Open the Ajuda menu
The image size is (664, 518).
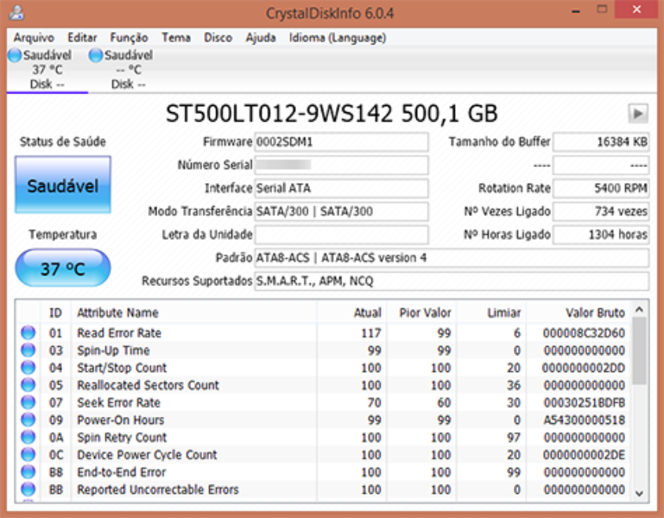pyautogui.click(x=261, y=38)
